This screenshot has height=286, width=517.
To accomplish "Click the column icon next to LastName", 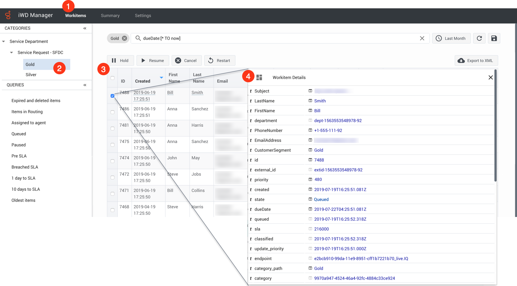I will click(x=310, y=101).
